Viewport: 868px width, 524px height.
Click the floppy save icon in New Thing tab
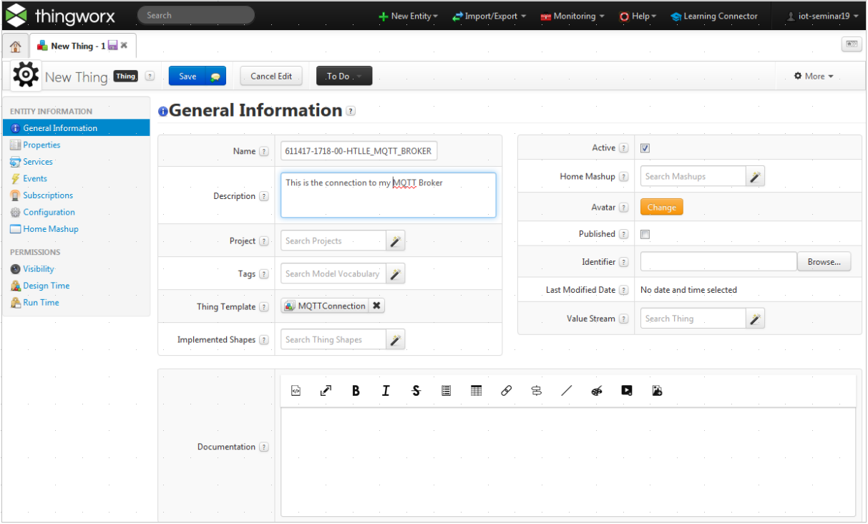(x=113, y=46)
